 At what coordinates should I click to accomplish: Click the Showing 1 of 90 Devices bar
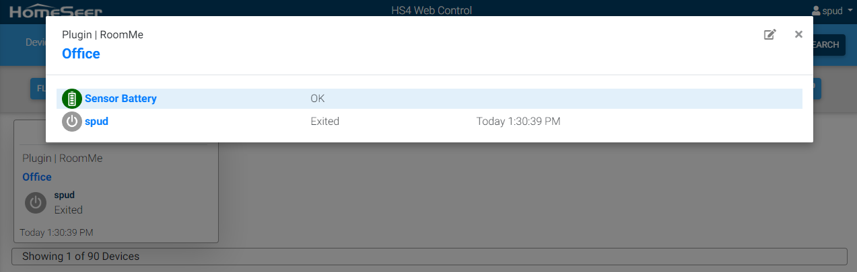[x=428, y=257]
